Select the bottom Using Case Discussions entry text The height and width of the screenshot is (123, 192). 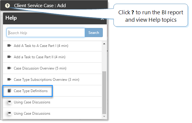click(32, 113)
